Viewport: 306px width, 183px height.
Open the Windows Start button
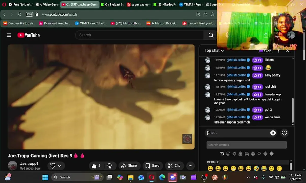pos(45,177)
